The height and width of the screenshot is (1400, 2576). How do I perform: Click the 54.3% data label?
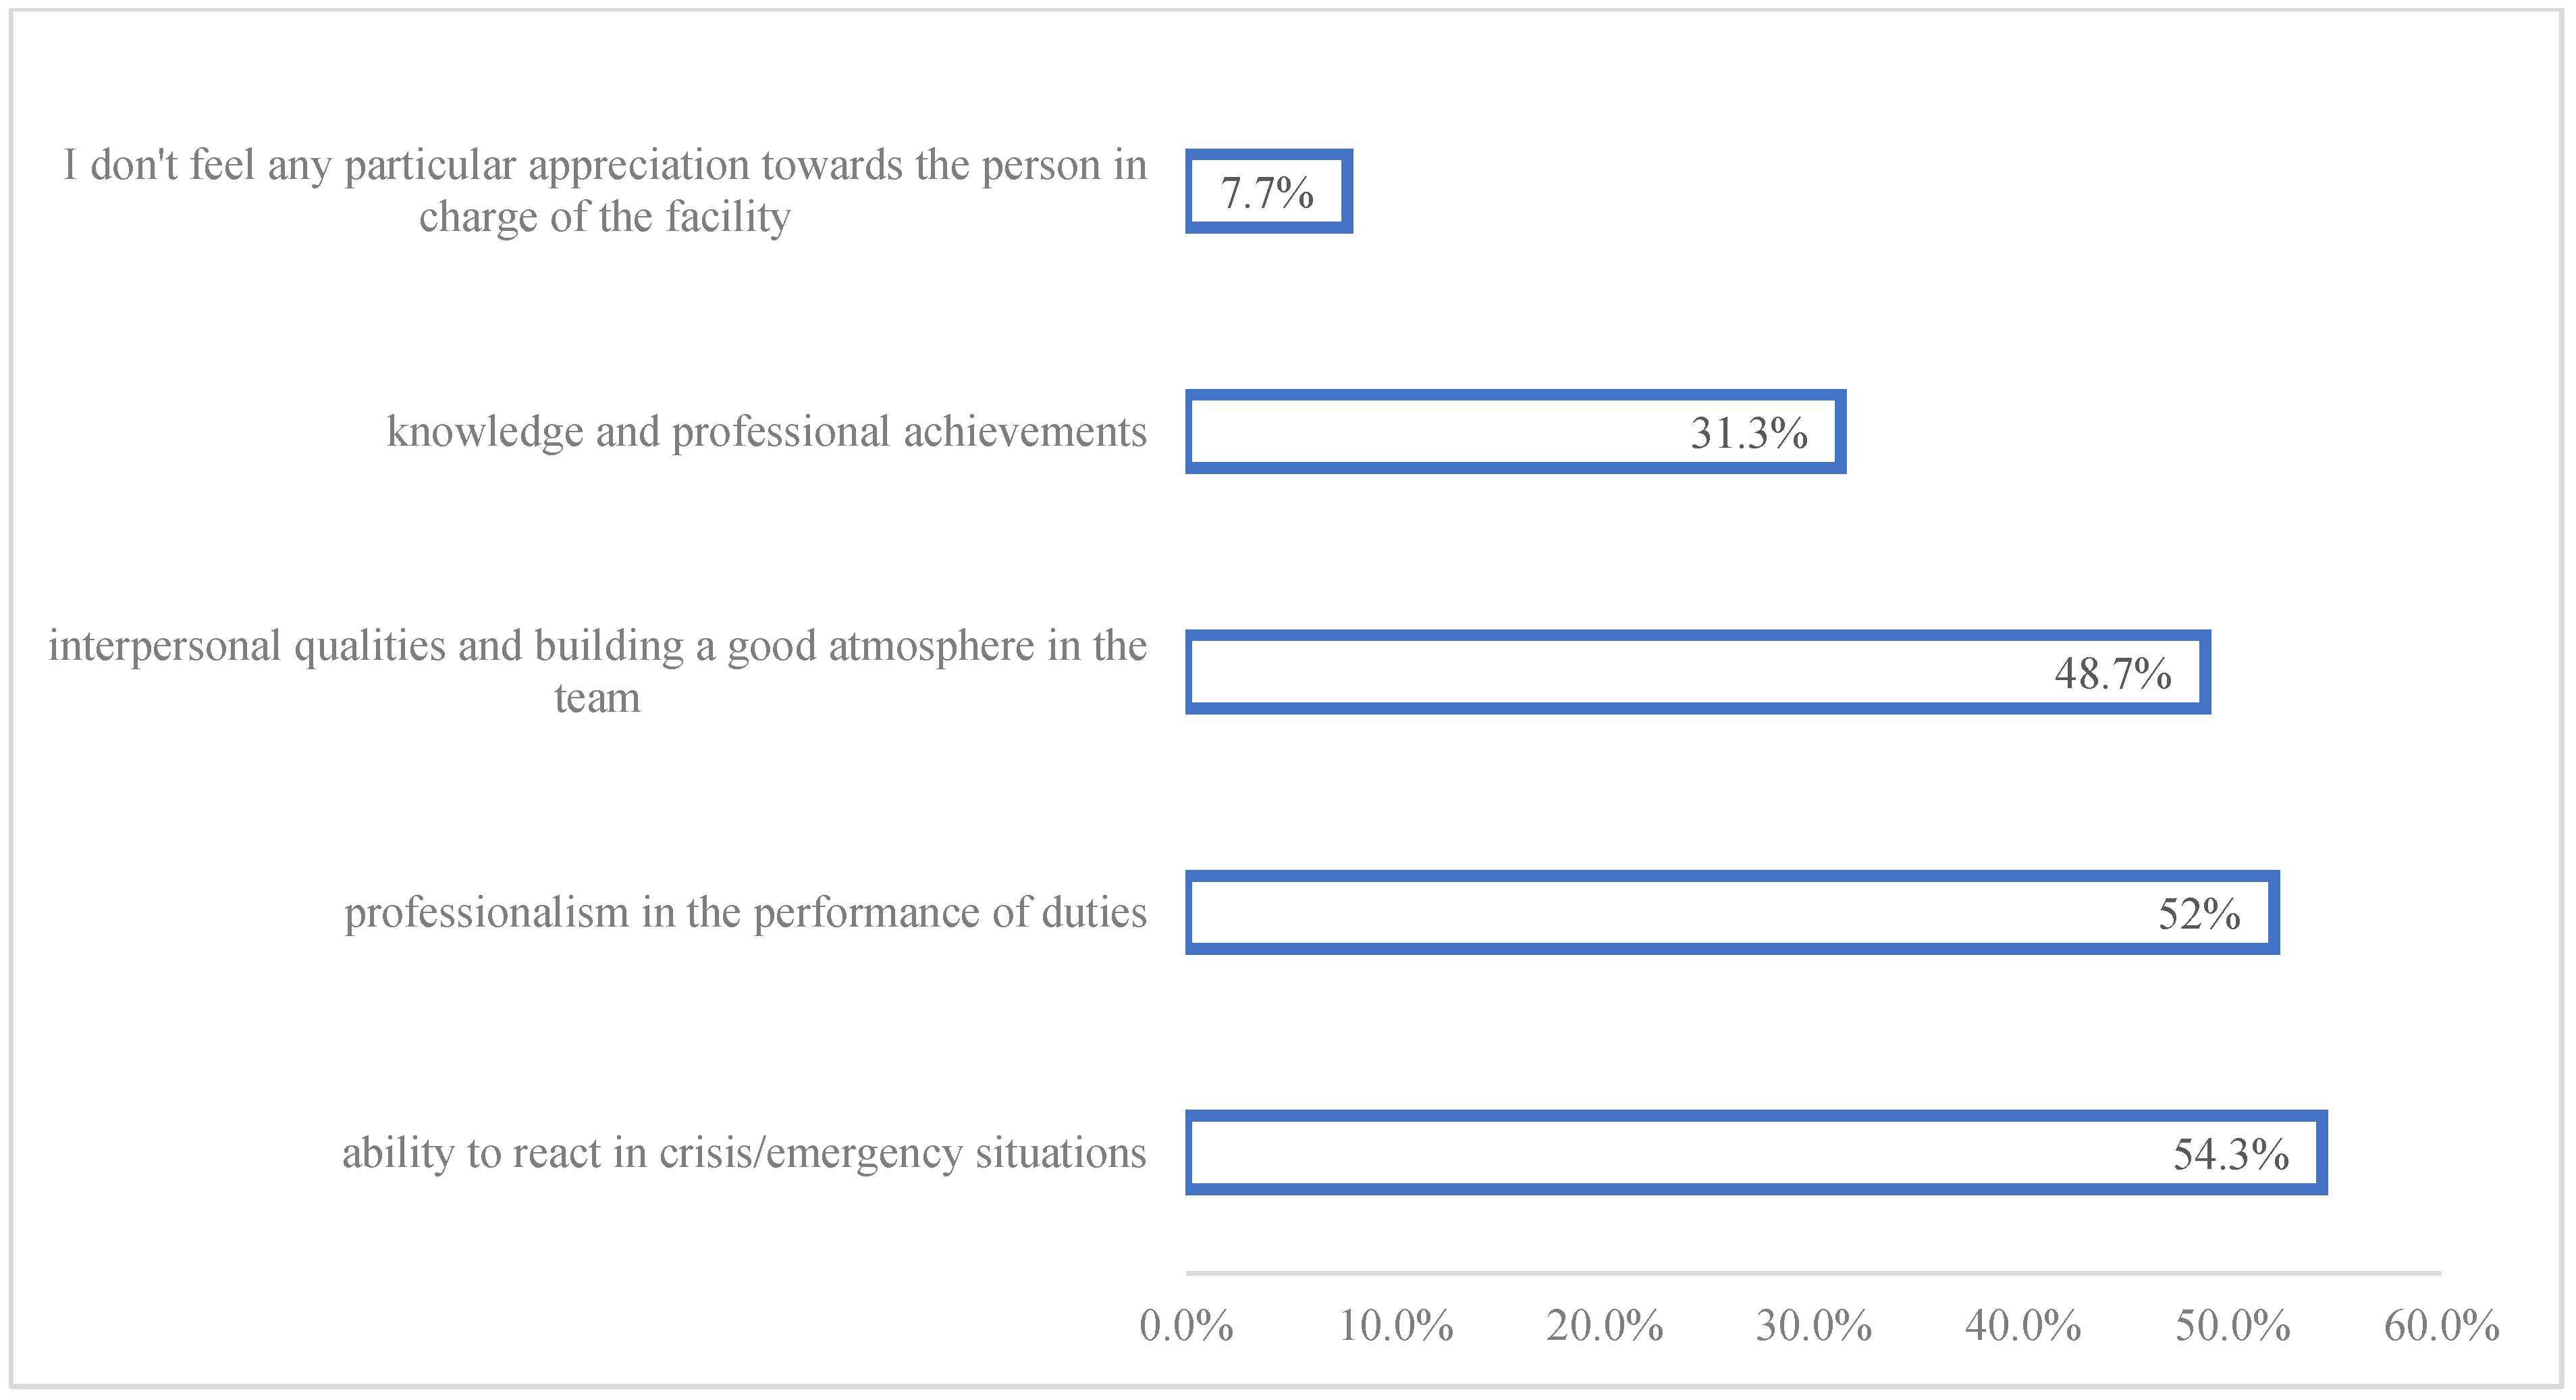click(x=2231, y=1153)
